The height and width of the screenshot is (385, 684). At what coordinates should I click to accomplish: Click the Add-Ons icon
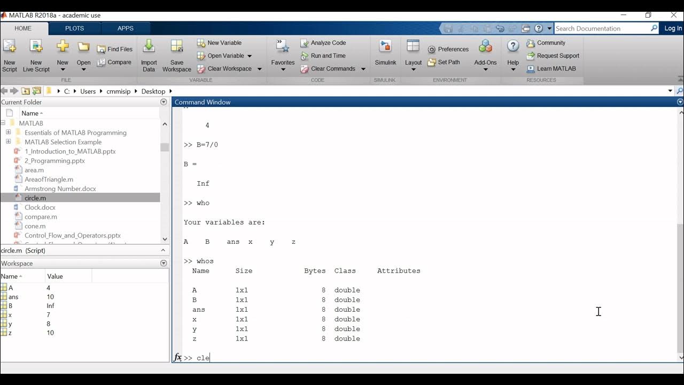[x=485, y=47]
